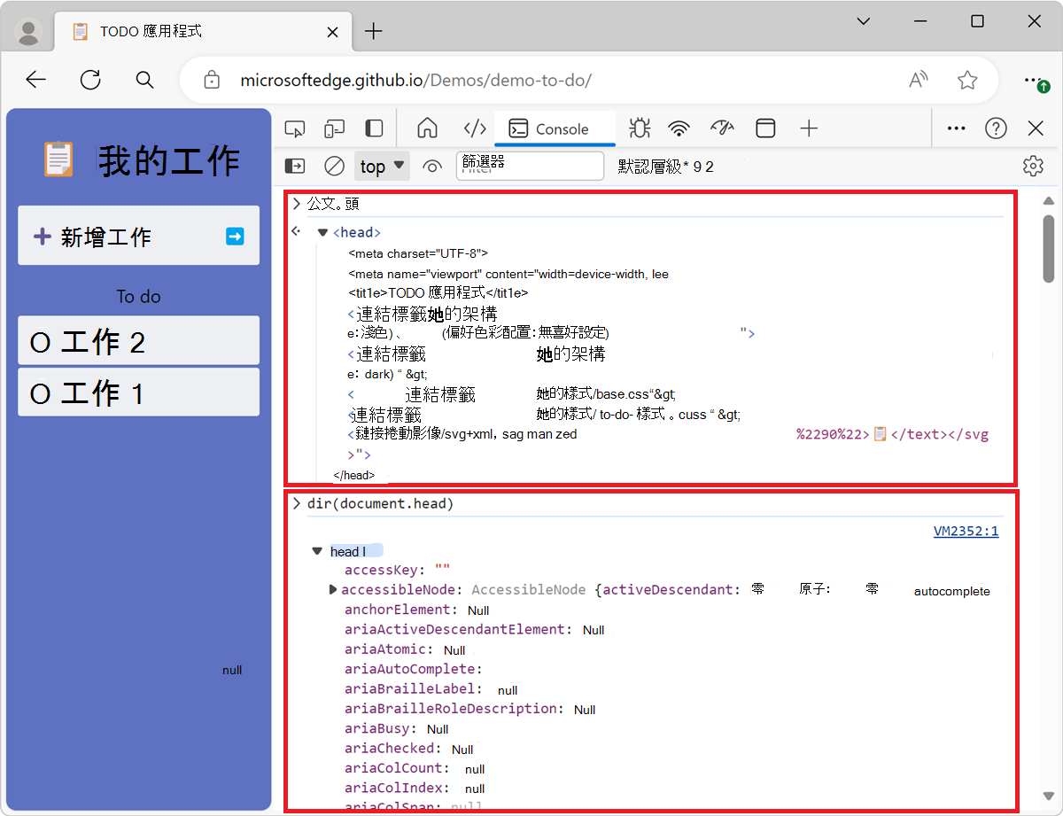The width and height of the screenshot is (1063, 816).
Task: Create a live expression with the eye icon
Action: [431, 166]
